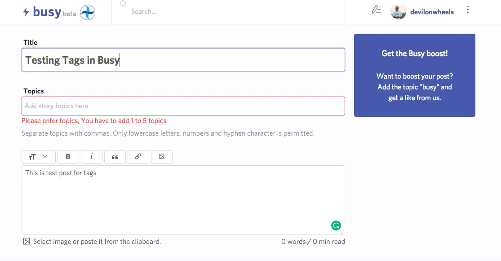The width and height of the screenshot is (501, 261).
Task: Toggle italic formatting
Action: pyautogui.click(x=91, y=156)
